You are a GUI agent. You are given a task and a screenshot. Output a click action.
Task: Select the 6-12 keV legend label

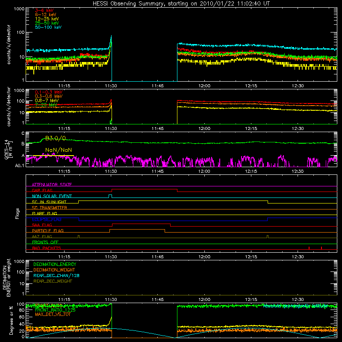[46, 15]
